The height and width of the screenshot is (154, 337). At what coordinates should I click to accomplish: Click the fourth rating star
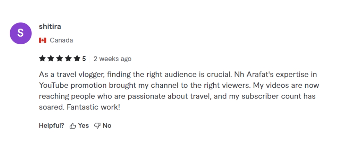(x=68, y=59)
